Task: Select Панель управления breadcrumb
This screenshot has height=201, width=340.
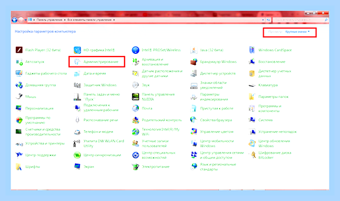Action: 49,20
